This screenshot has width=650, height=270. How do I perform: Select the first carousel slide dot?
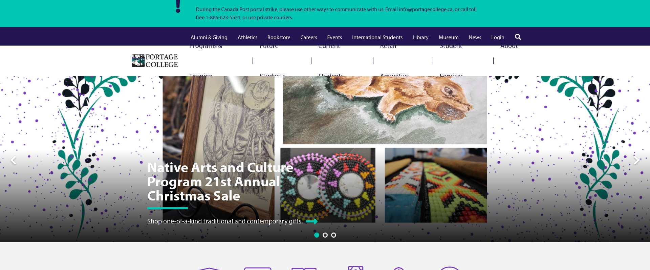[317, 235]
